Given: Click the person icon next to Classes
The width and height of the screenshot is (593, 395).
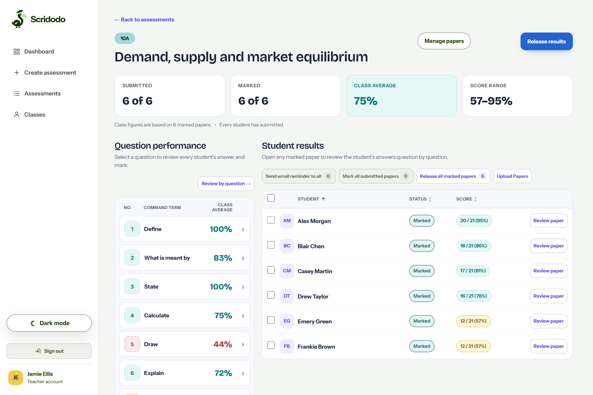Looking at the screenshot, I should tap(17, 115).
